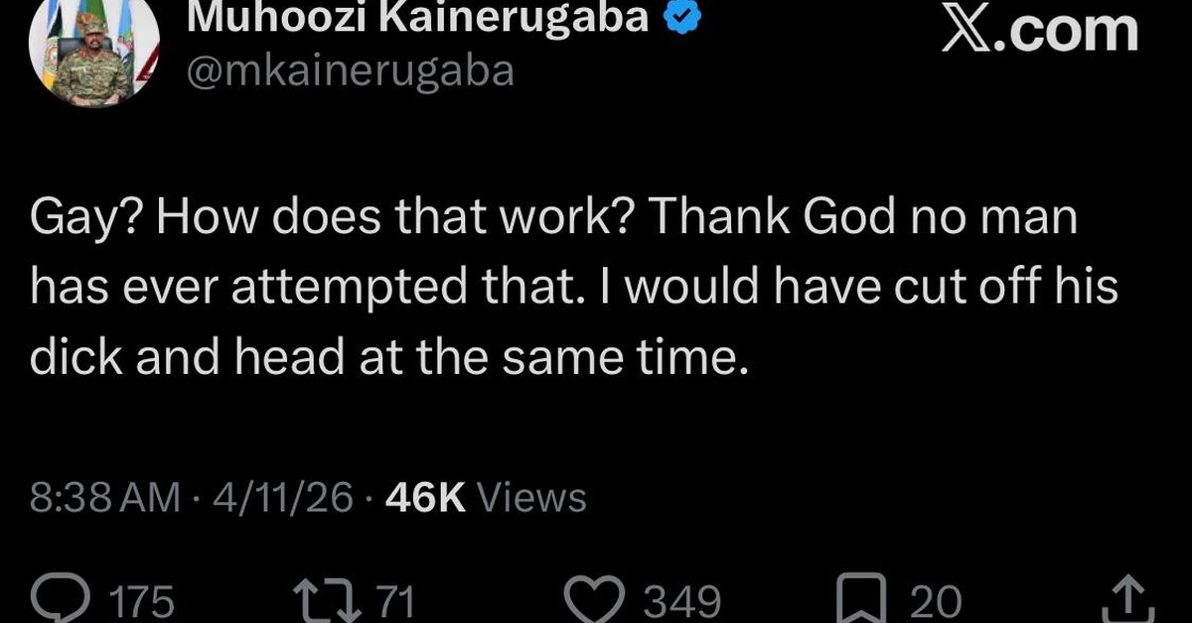
Task: Open the profile avatar picture
Action: [92, 55]
